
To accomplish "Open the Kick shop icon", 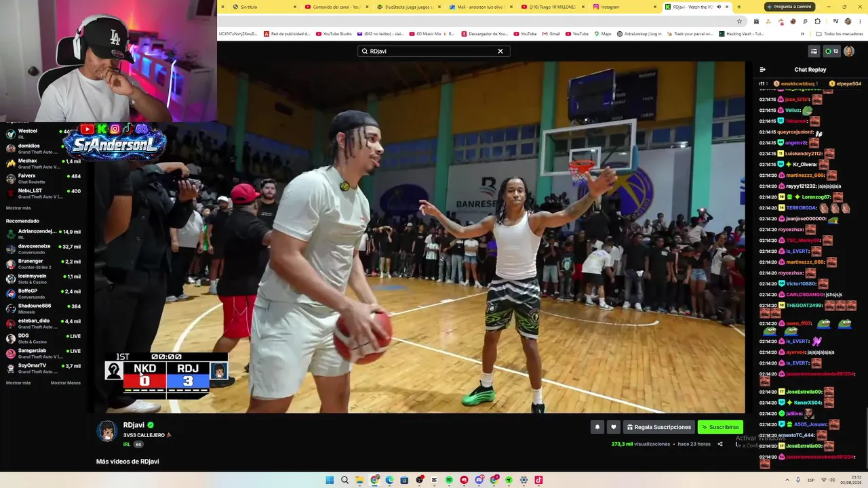I will pos(814,52).
